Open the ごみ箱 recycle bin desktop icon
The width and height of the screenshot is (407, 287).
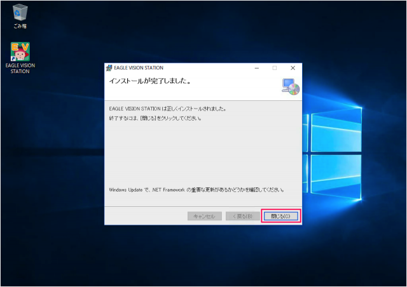pos(20,16)
